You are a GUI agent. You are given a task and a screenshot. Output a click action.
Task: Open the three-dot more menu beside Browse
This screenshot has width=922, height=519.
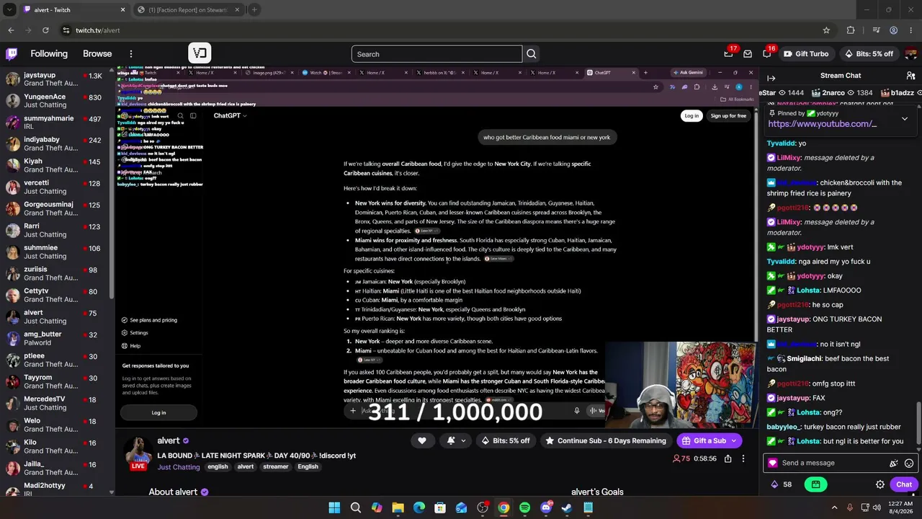pyautogui.click(x=131, y=54)
